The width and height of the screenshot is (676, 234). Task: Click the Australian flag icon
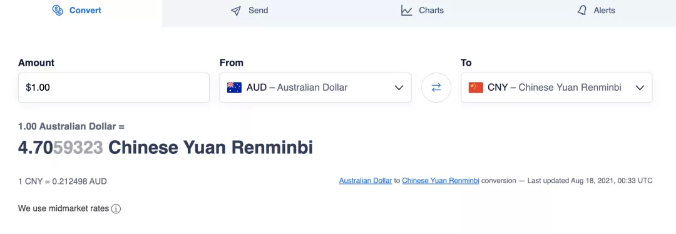pos(235,88)
